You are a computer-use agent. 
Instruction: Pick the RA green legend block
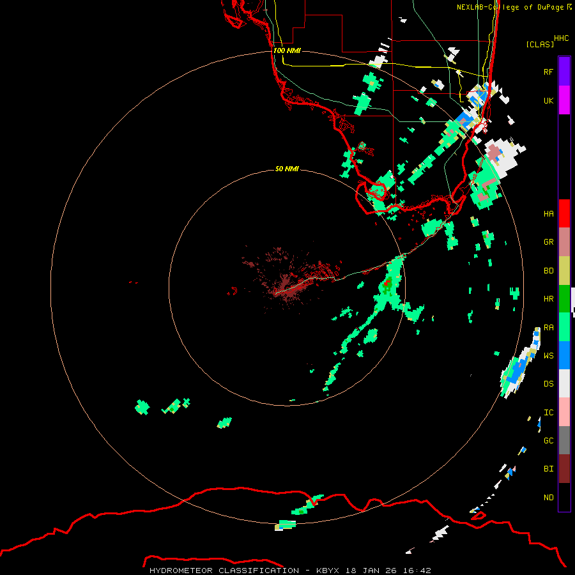tap(564, 327)
